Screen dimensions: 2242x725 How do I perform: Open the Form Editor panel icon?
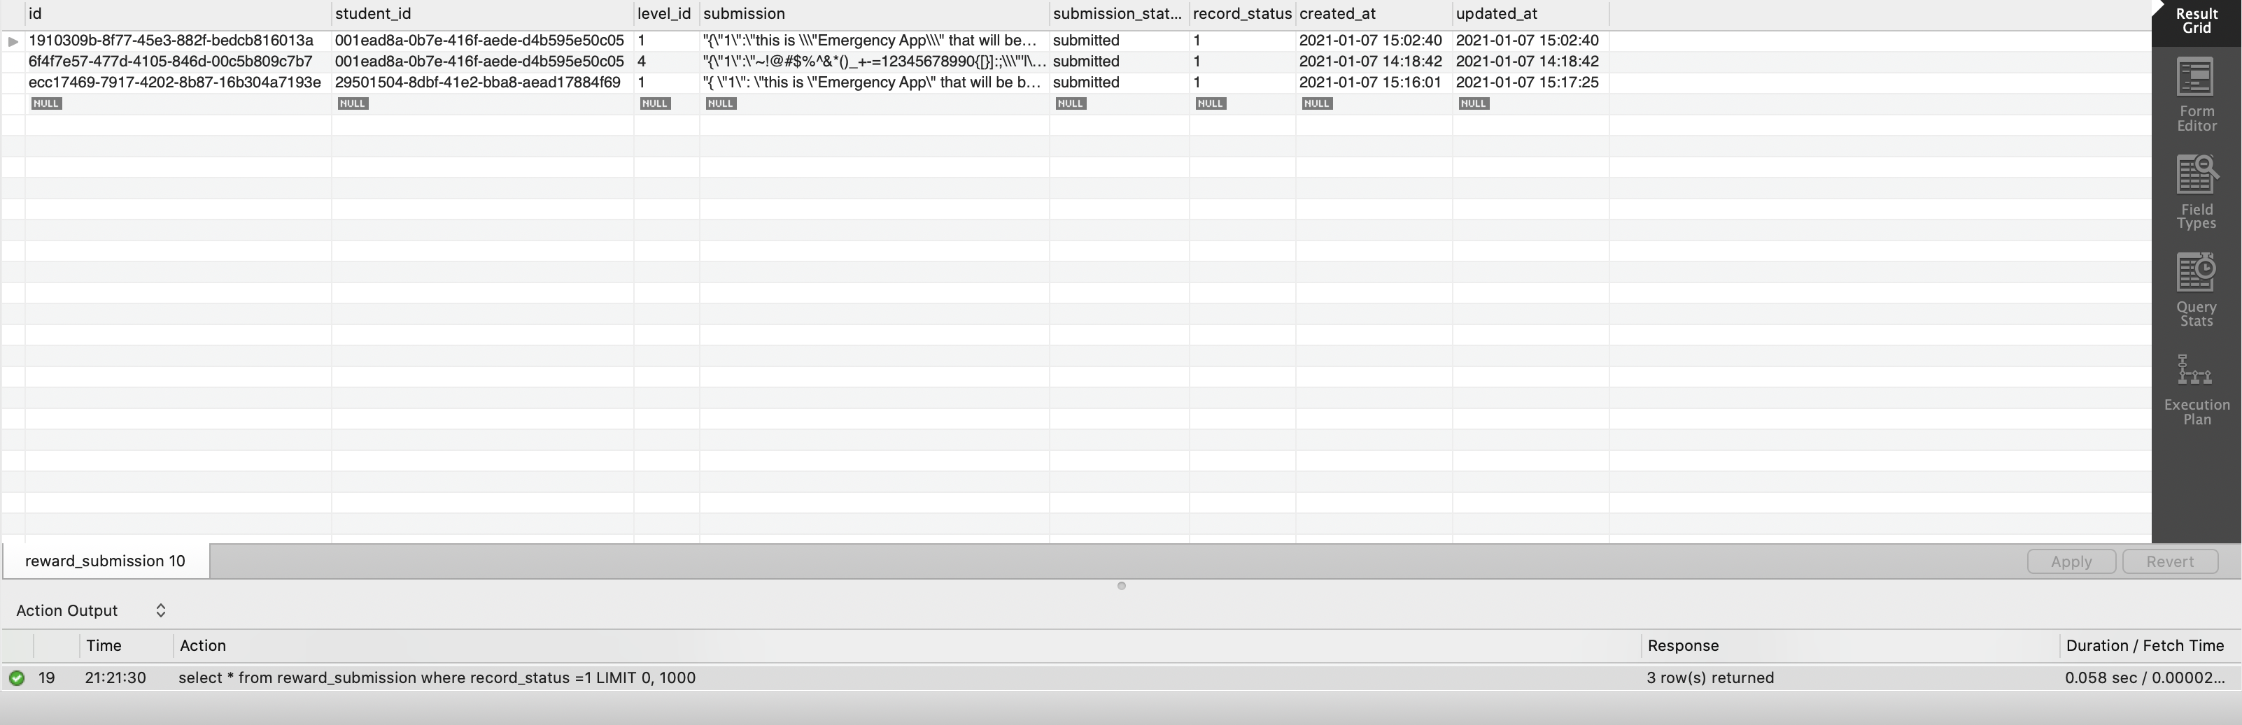pos(2195,94)
